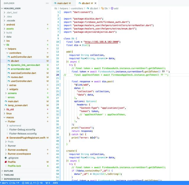Open exerciseController.dart file
The image size is (189, 185).
[x=23, y=73]
